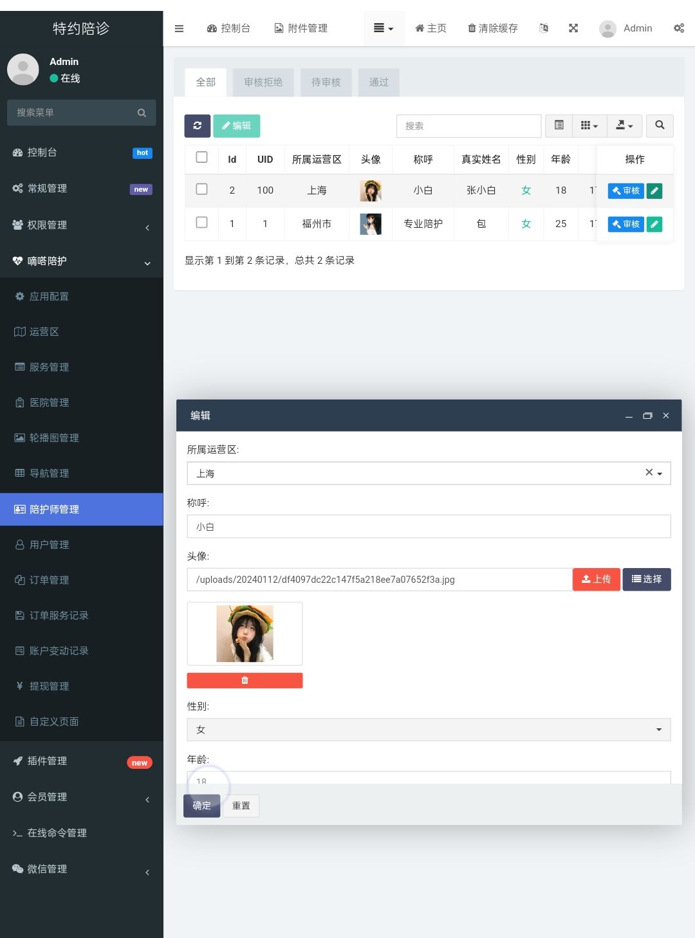The width and height of the screenshot is (695, 938).
Task: Open the fullscreen toggle icon in the header
Action: (x=573, y=28)
